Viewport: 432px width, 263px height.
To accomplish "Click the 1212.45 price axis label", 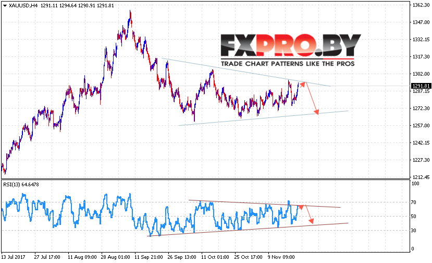I will pos(421,177).
